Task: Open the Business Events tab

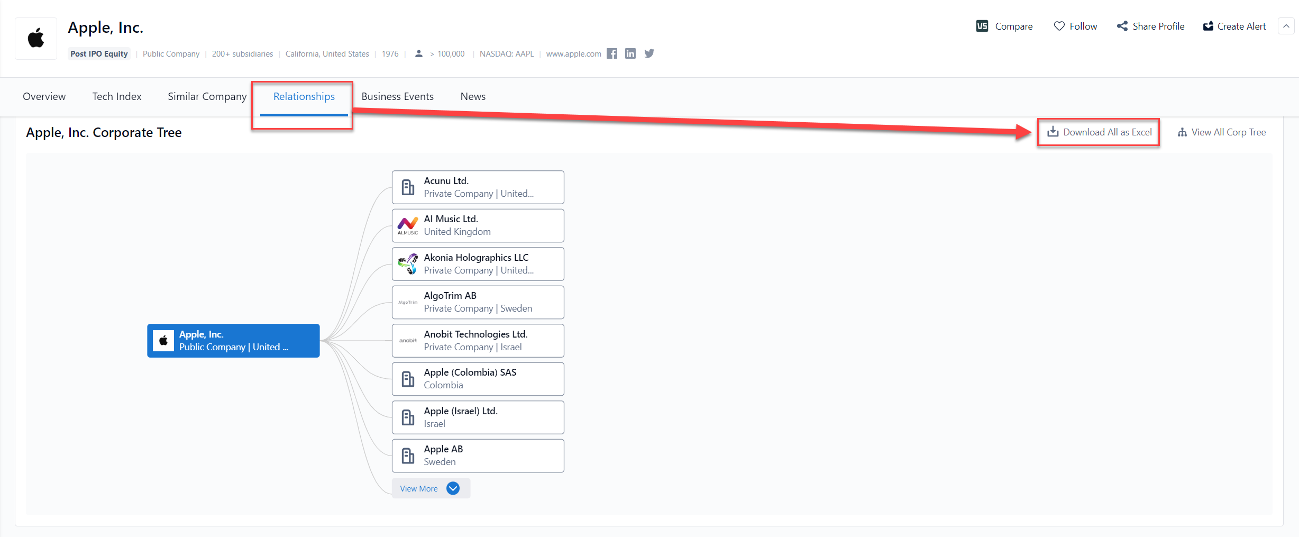Action: [397, 96]
